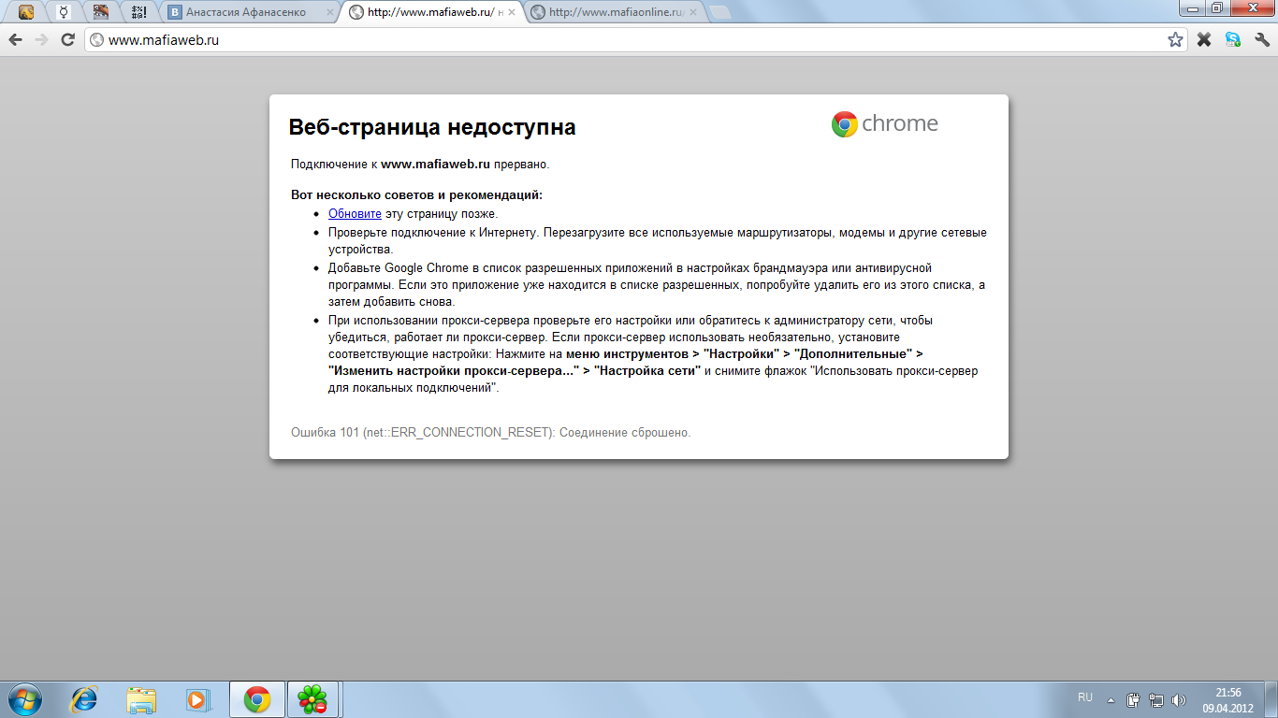Reload the page with the refresh icon
This screenshot has width=1278, height=718.
coord(67,39)
